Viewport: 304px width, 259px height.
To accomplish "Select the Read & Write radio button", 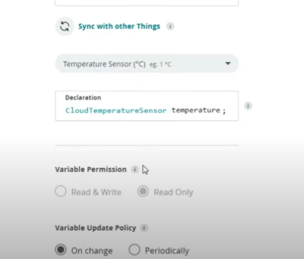I will [61, 191].
